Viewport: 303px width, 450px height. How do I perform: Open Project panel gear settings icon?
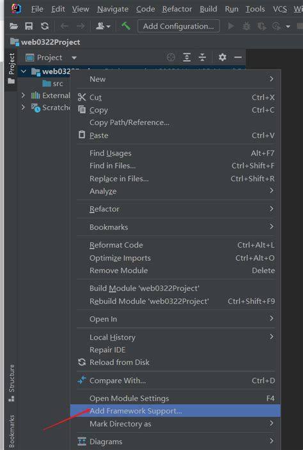point(222,57)
